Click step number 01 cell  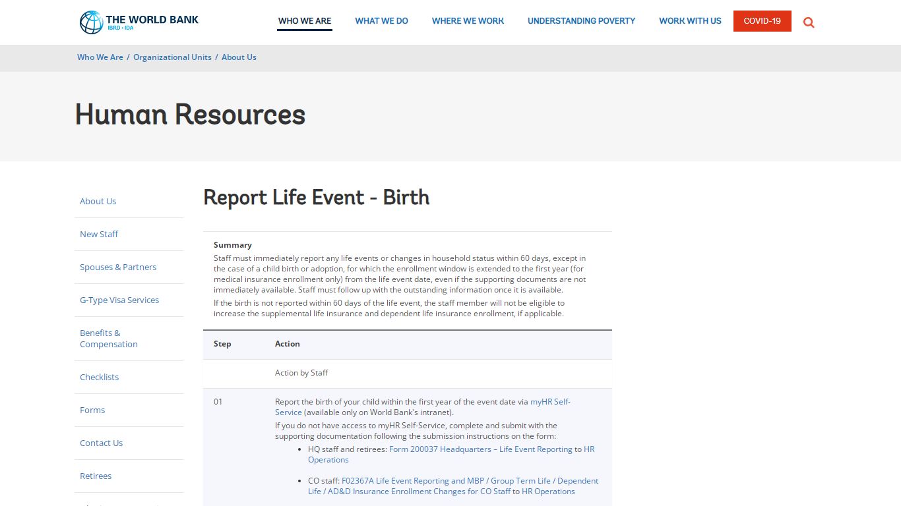click(x=218, y=402)
